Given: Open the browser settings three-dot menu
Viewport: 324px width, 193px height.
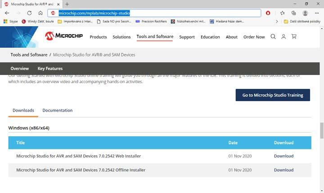Looking at the screenshot, I should (x=317, y=13).
